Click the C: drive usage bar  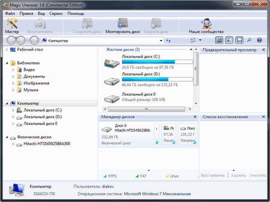click(157, 62)
